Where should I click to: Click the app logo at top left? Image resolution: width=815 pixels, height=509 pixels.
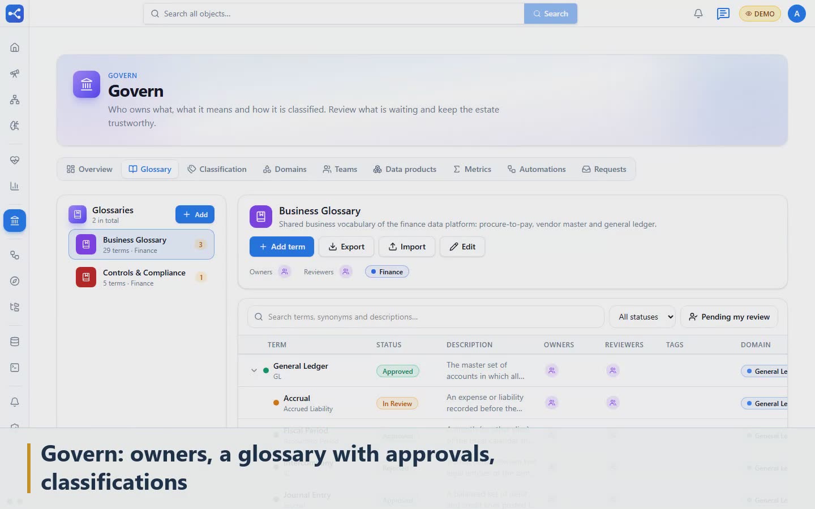(x=15, y=14)
